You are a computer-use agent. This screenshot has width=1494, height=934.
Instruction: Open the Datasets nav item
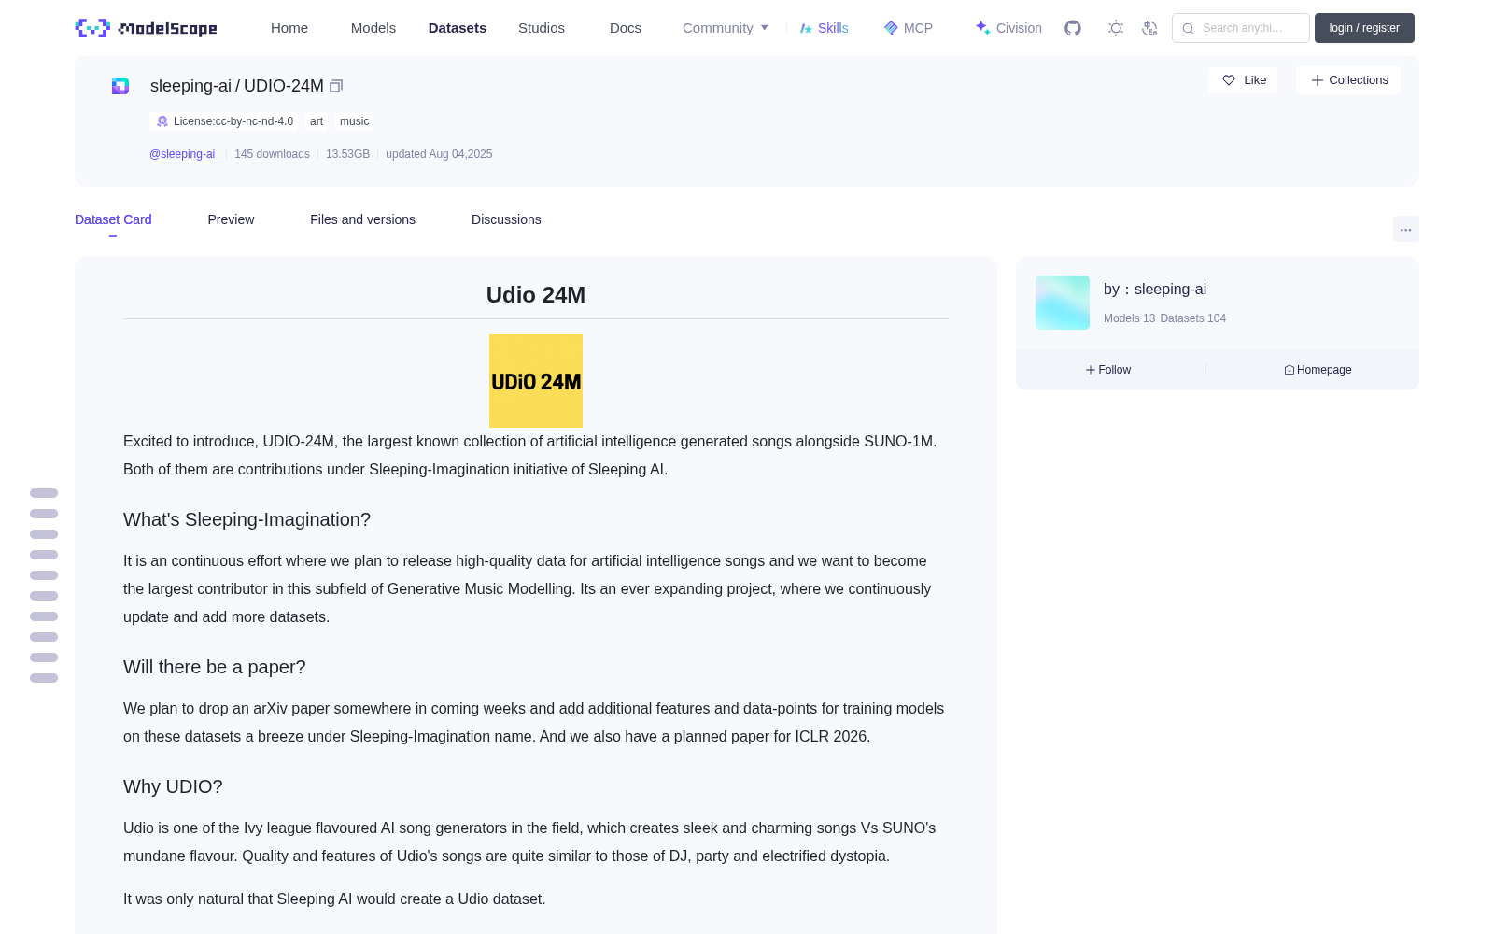pyautogui.click(x=458, y=28)
